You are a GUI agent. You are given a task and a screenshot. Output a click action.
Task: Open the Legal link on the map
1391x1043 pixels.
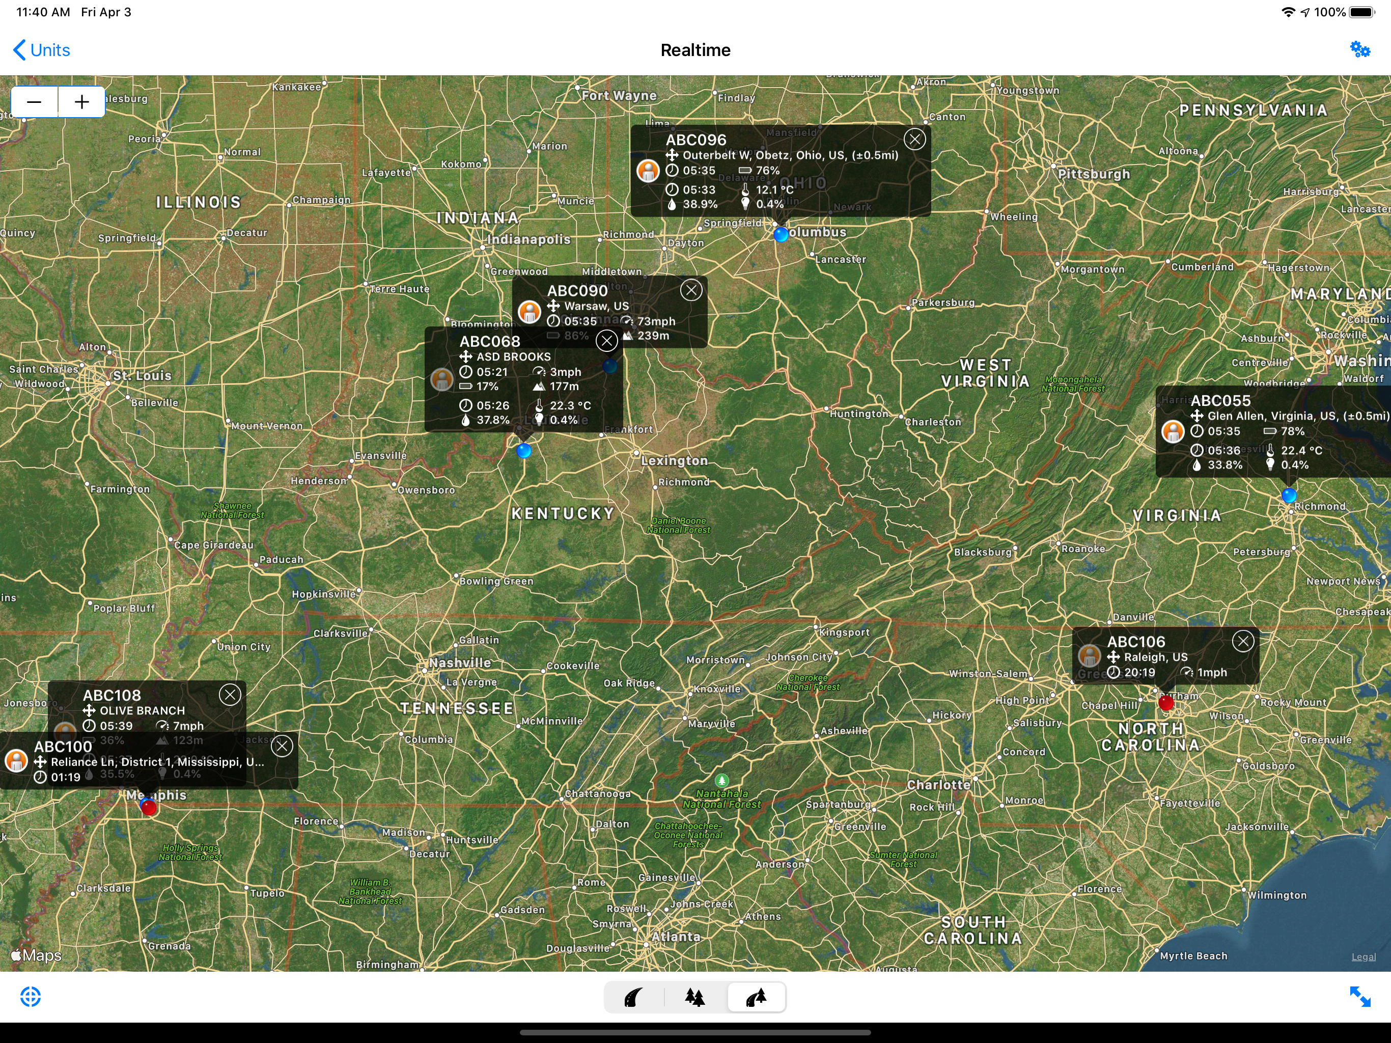click(1364, 957)
